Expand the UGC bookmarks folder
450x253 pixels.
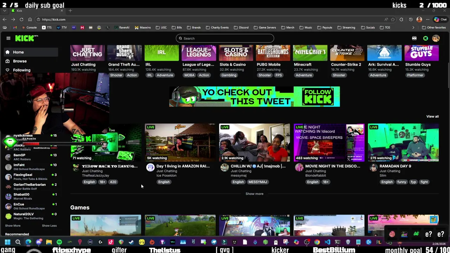pyautogui.click(x=161, y=27)
